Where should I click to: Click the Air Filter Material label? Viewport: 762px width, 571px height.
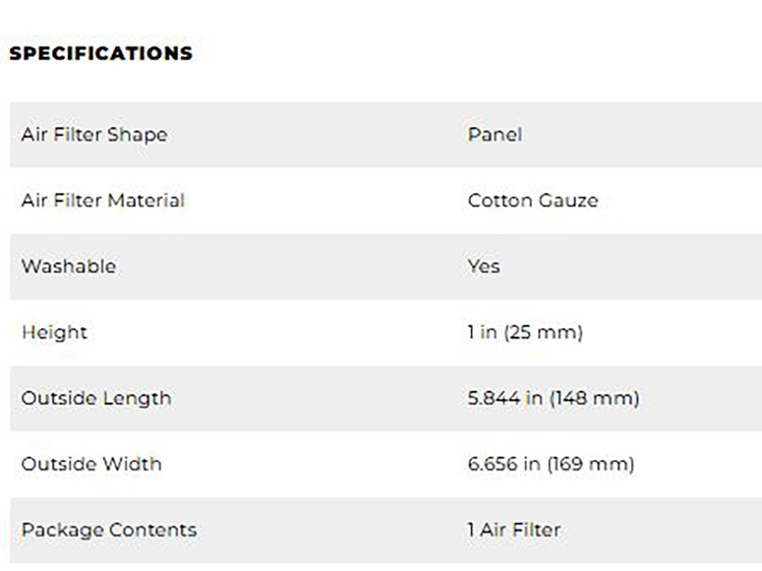[x=103, y=200]
